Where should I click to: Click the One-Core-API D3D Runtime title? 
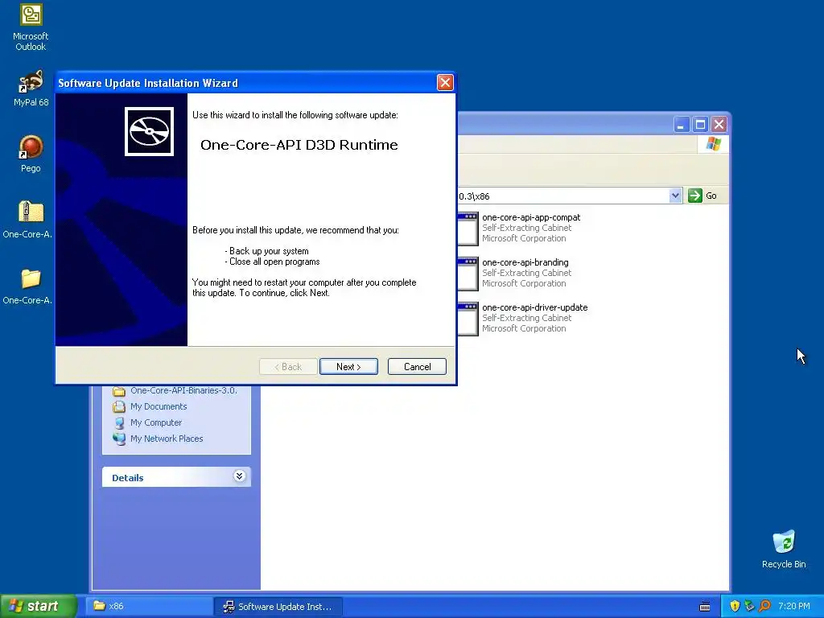(299, 145)
